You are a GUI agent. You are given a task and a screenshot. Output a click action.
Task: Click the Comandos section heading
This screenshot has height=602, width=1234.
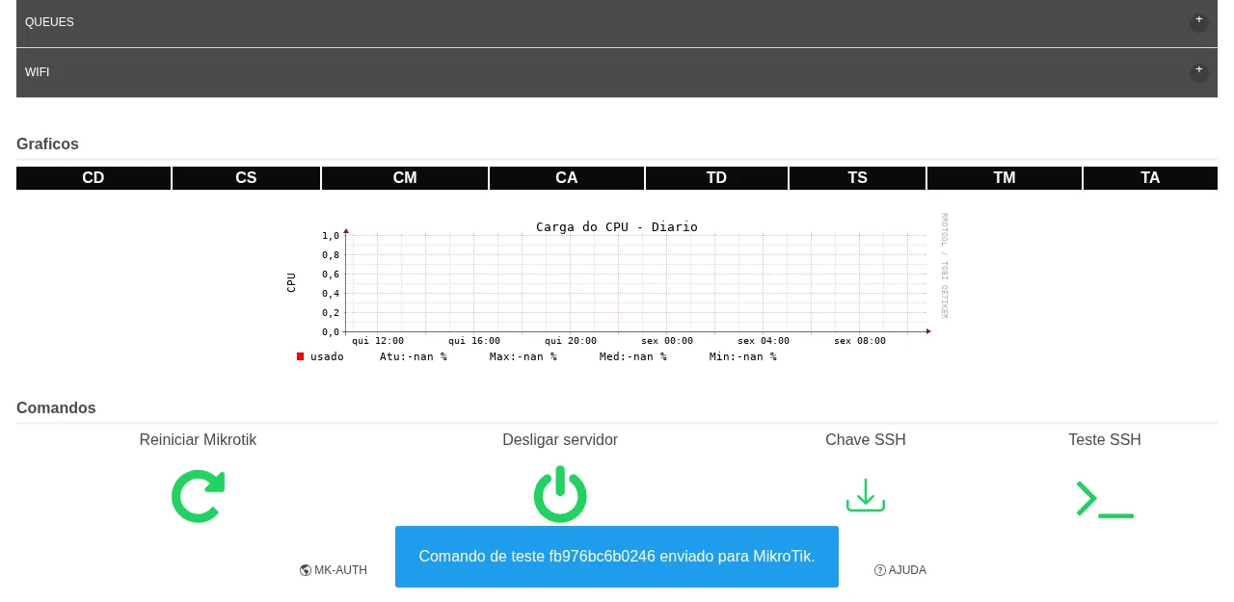tap(56, 408)
